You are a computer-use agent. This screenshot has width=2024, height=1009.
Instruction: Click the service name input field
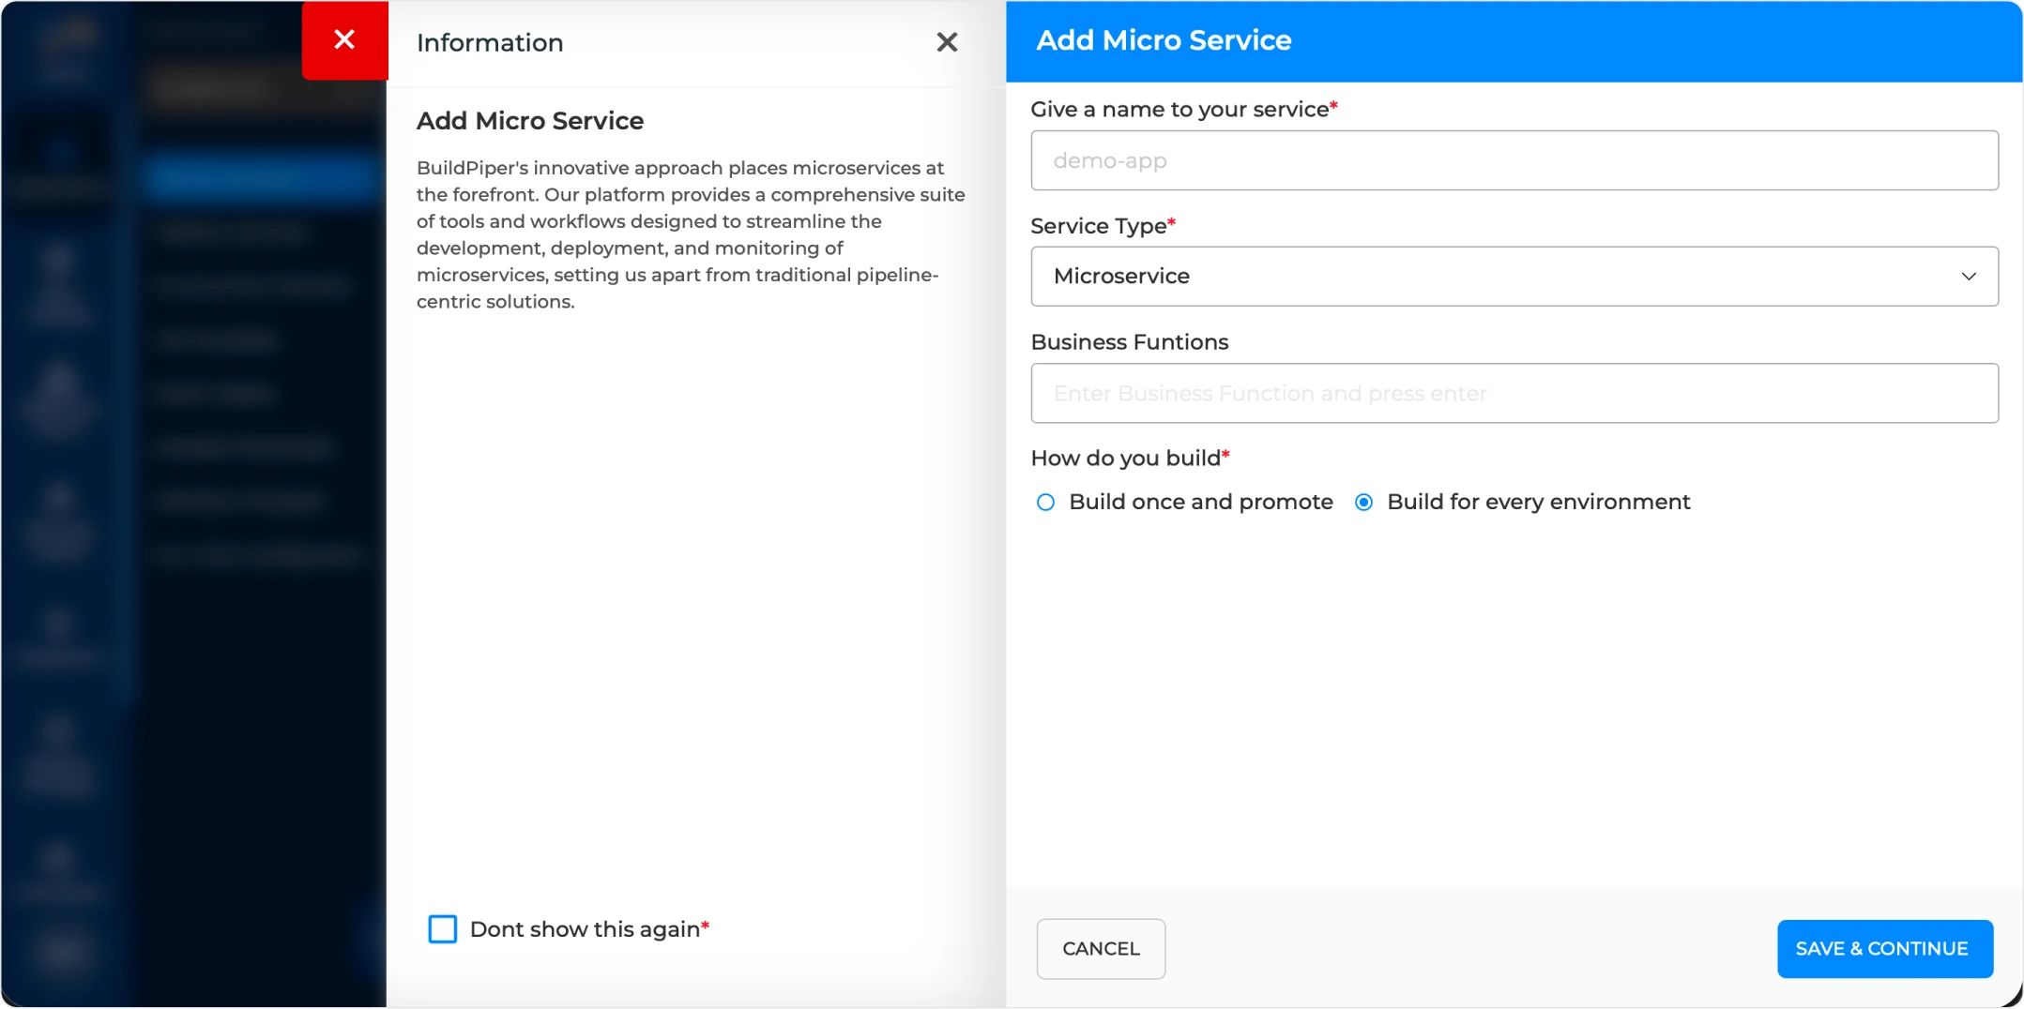(x=1514, y=160)
